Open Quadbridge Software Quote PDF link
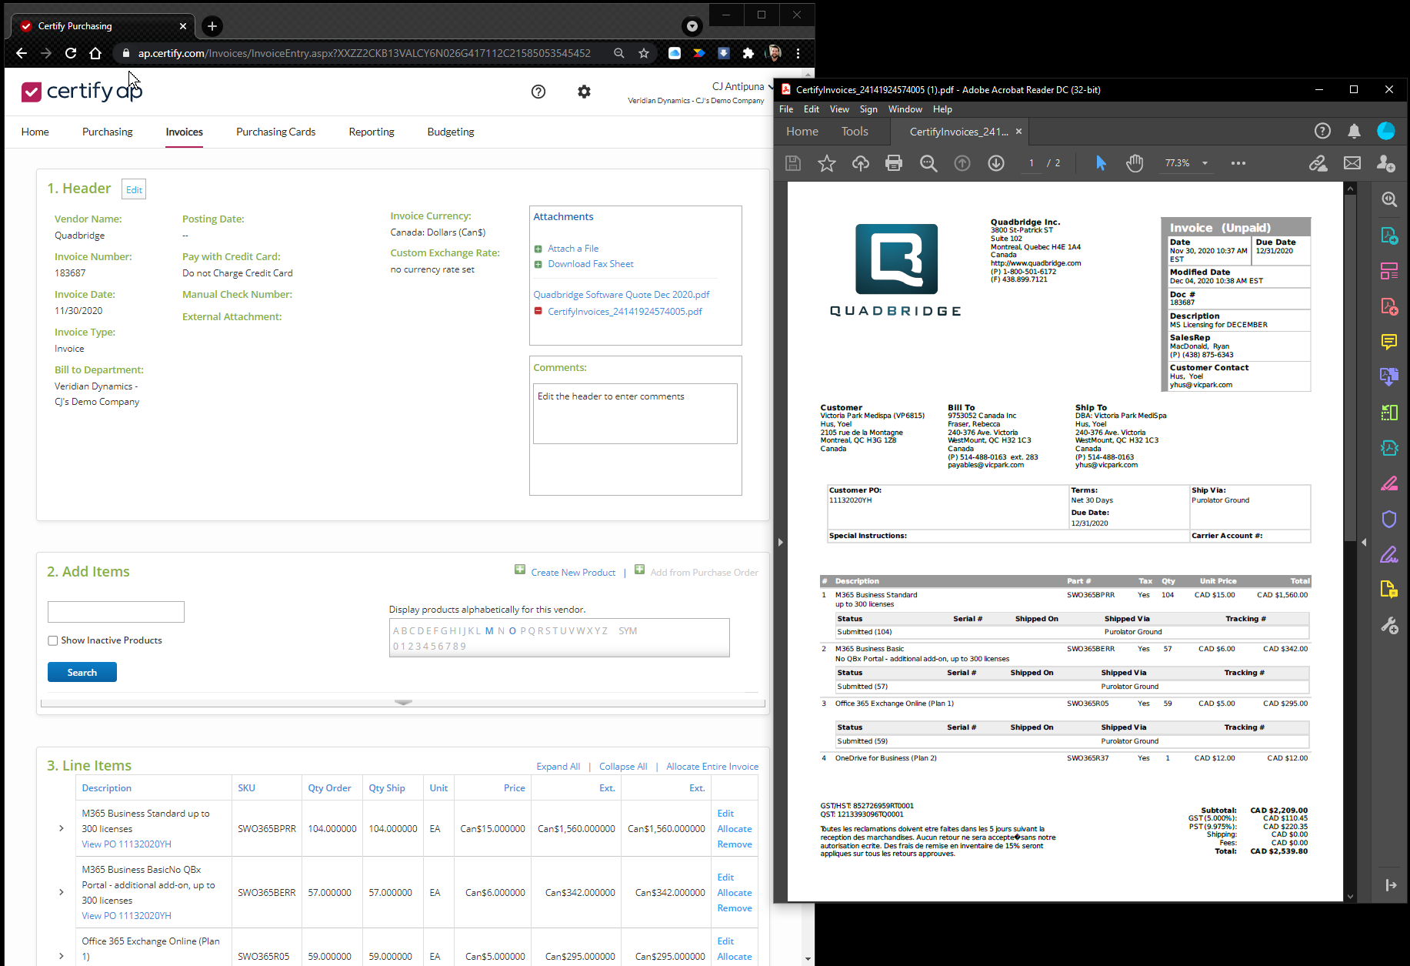Viewport: 1410px width, 966px height. [x=622, y=295]
